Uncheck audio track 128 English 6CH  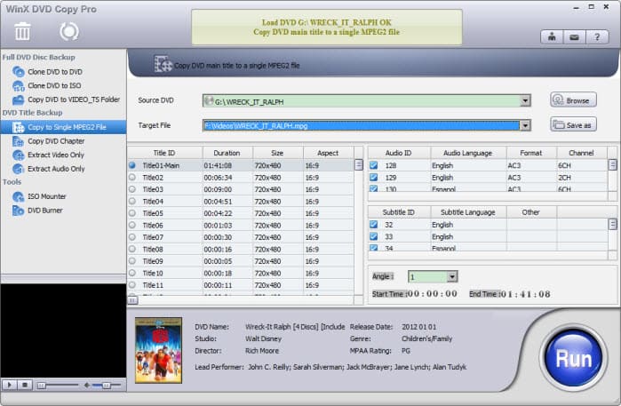point(373,165)
